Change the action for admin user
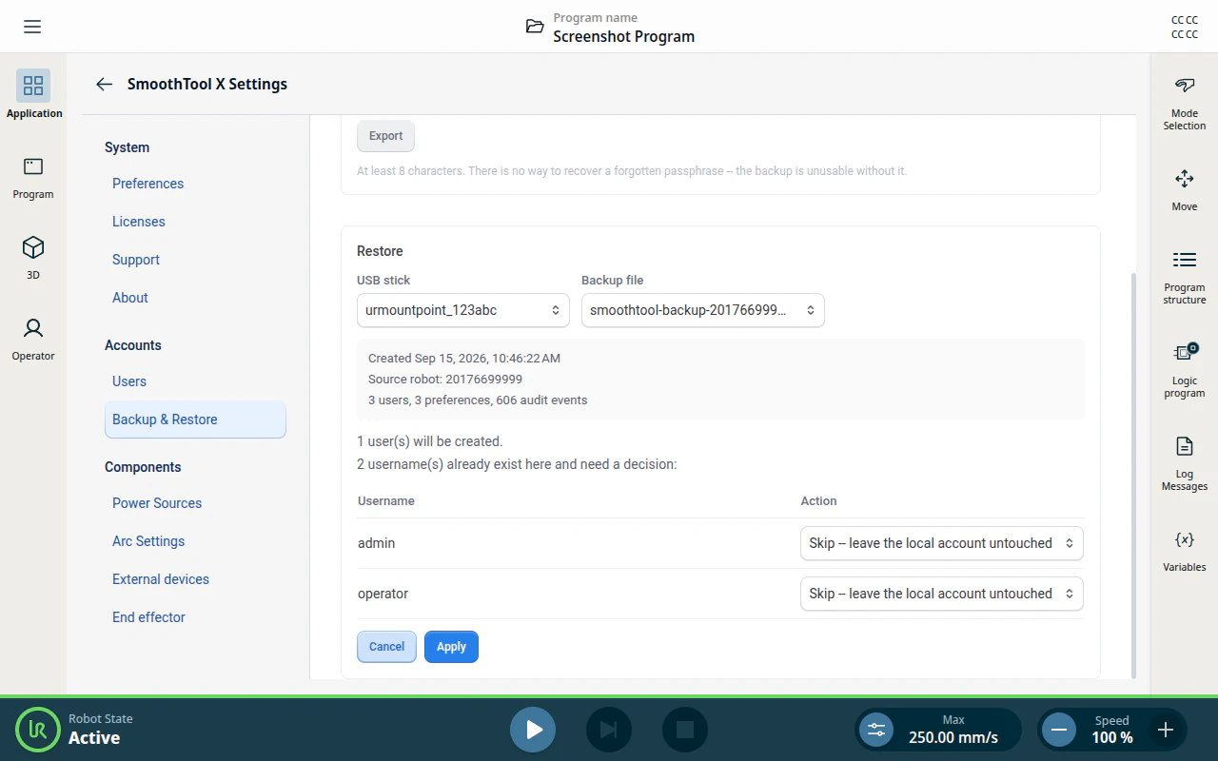This screenshot has width=1218, height=761. tap(942, 543)
